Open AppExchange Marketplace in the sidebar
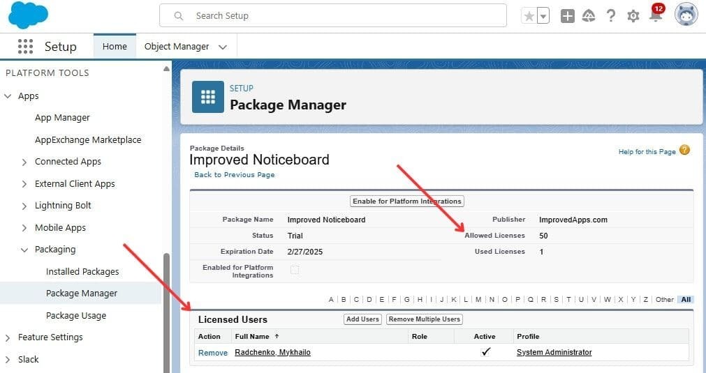706x373 pixels. pyautogui.click(x=88, y=139)
